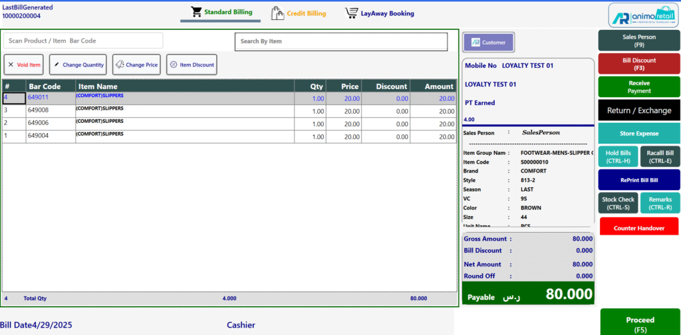Apply Bill Discount (F3)
The width and height of the screenshot is (681, 335).
pyautogui.click(x=638, y=64)
